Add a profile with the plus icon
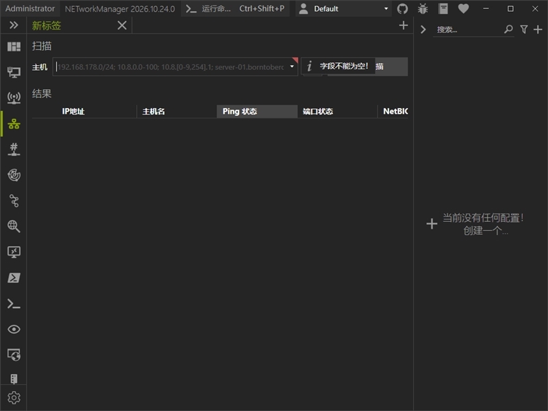 coord(538,29)
